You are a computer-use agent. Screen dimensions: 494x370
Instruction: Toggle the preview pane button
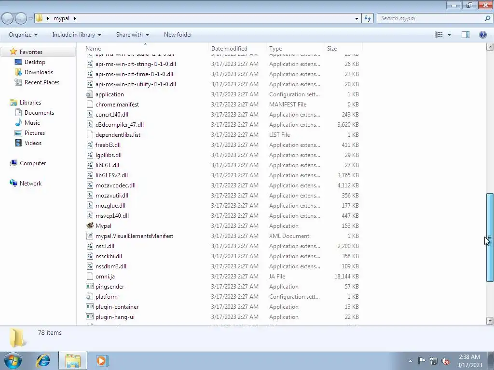click(466, 35)
